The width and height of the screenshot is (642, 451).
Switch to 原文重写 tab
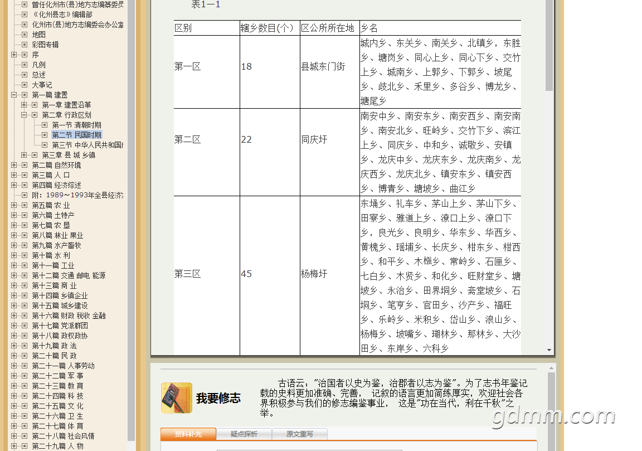(300, 434)
